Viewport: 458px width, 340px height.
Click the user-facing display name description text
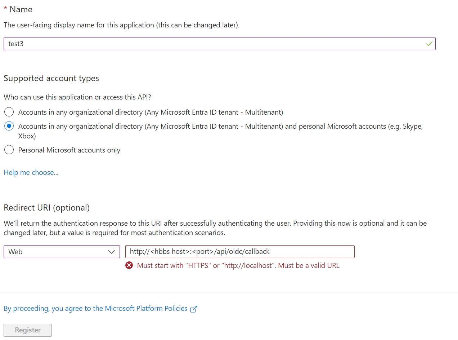122,25
